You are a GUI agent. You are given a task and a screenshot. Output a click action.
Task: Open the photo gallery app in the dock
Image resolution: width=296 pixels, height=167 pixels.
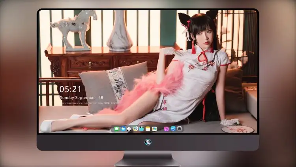[x=154, y=129]
